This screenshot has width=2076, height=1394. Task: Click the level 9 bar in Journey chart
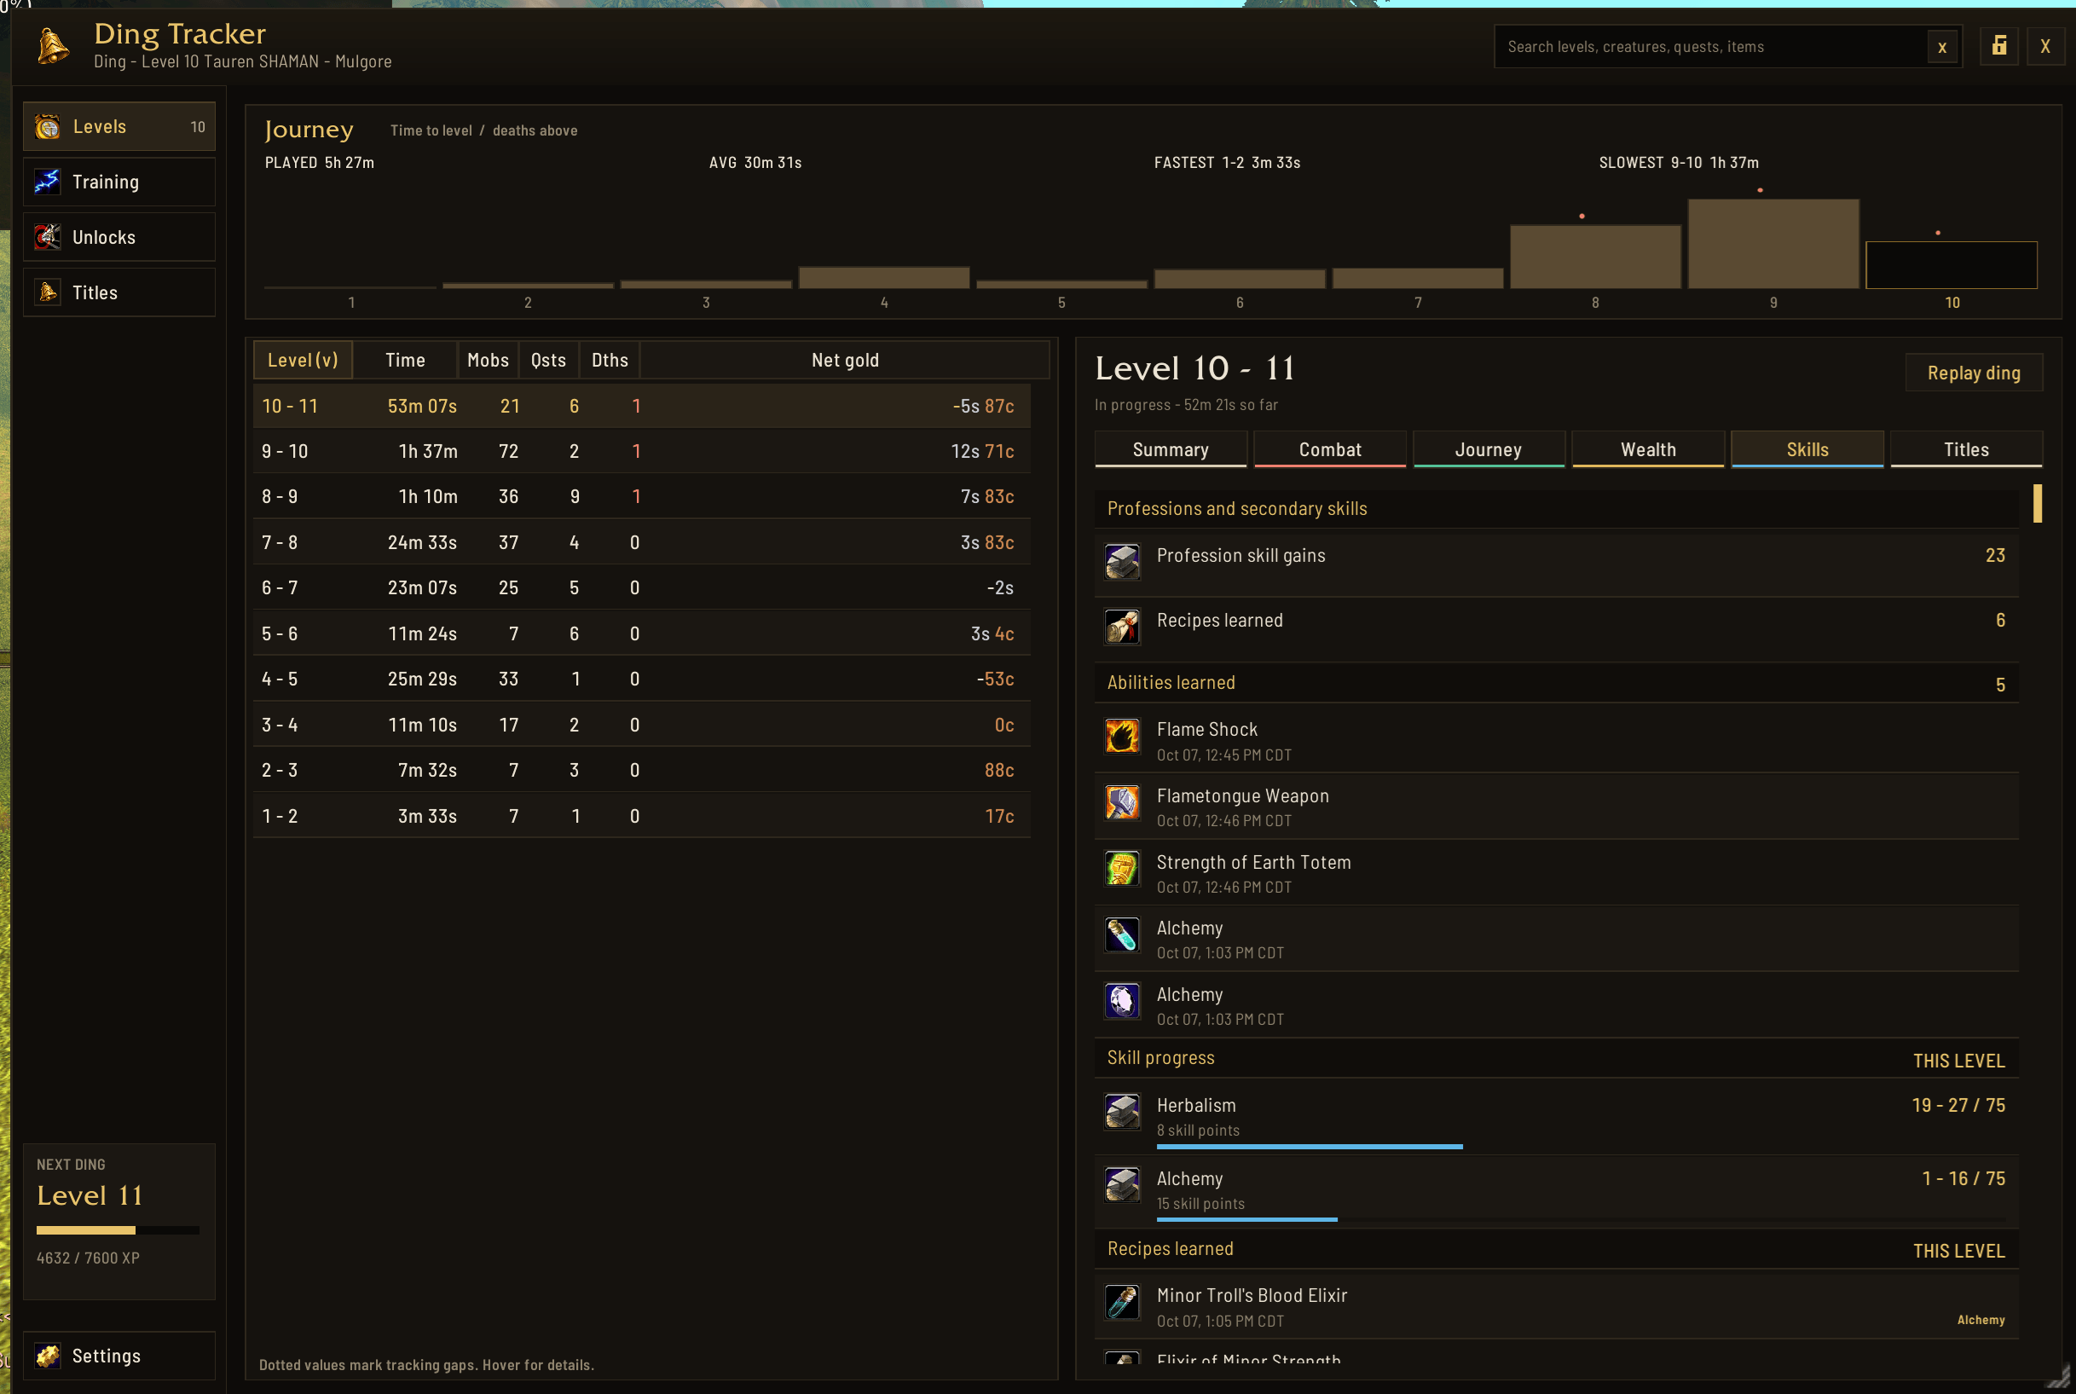click(x=1772, y=244)
